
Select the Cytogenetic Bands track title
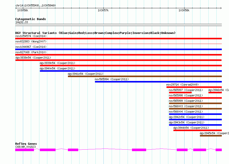click(x=31, y=19)
